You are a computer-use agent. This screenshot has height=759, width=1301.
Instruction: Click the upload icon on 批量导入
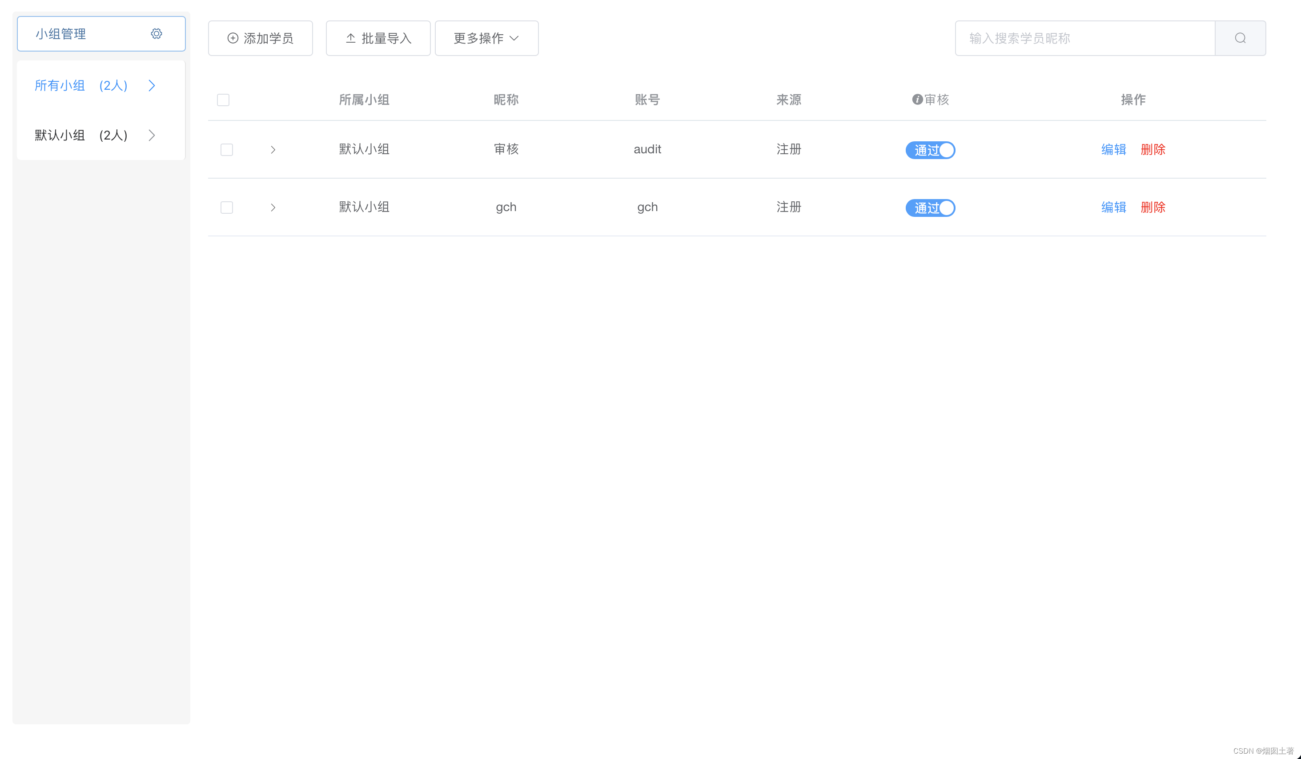point(350,38)
